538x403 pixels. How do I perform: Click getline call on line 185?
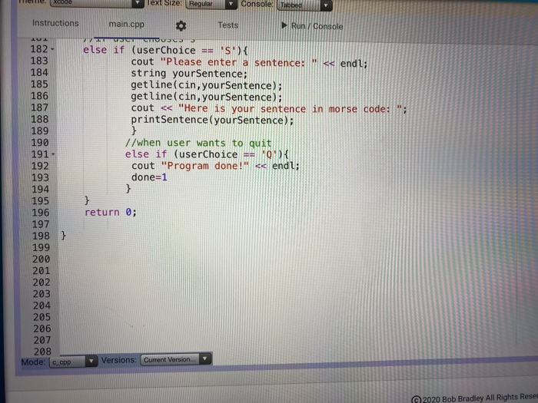point(206,85)
